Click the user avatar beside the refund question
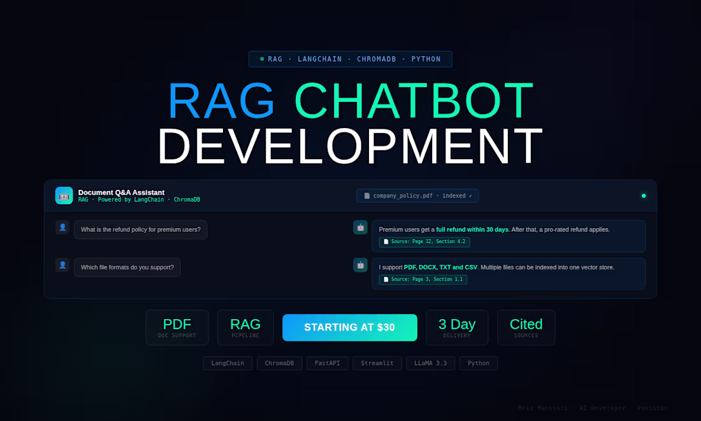This screenshot has height=421, width=701. (x=62, y=227)
